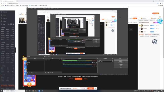Click the volume slider of second mixer track
The width and height of the screenshot is (164, 92).
coord(78,66)
